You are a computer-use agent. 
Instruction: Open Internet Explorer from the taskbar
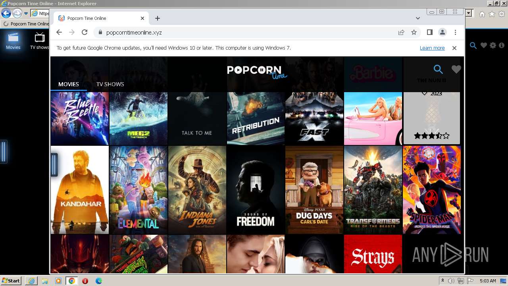(x=31, y=281)
